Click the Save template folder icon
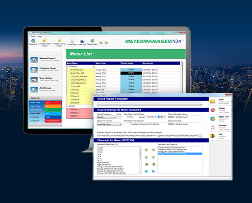 [x=213, y=101]
